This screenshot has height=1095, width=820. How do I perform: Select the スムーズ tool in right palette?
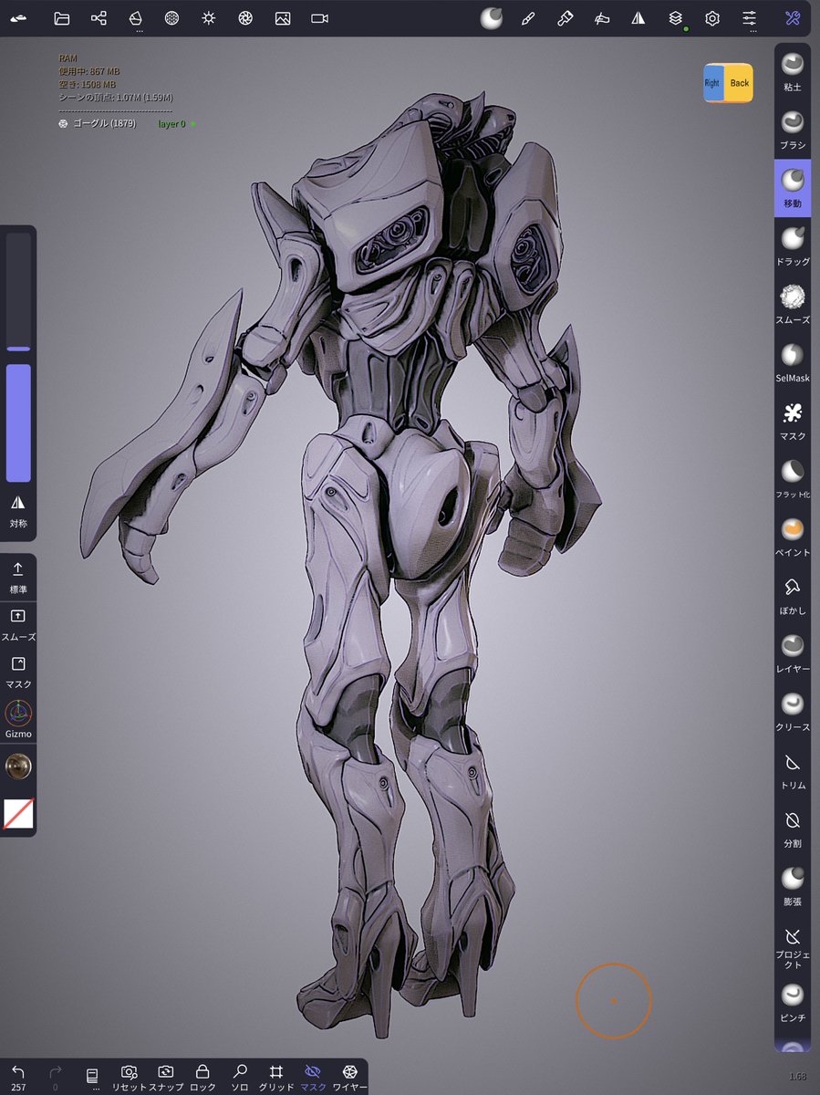[x=793, y=305]
